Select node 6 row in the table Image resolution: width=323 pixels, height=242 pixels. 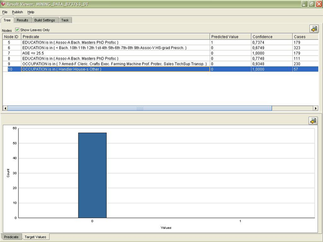point(160,48)
